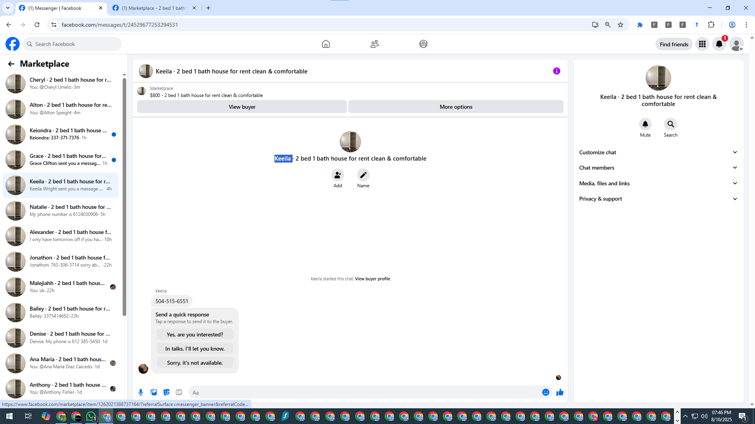Open the GIF picker icon

[x=179, y=392]
